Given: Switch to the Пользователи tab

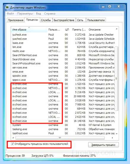Looking at the screenshot, I should [x=96, y=20].
